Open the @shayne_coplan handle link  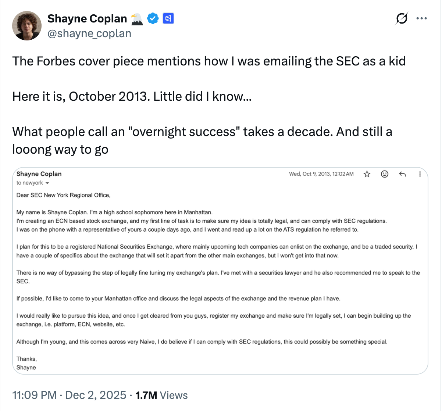[x=89, y=33]
